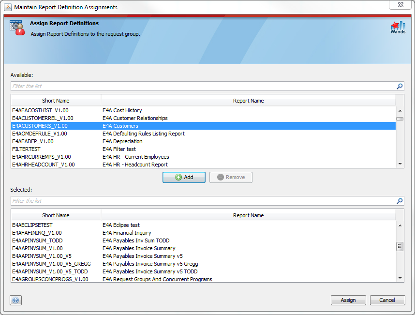Add the selected report definition

[x=184, y=178]
